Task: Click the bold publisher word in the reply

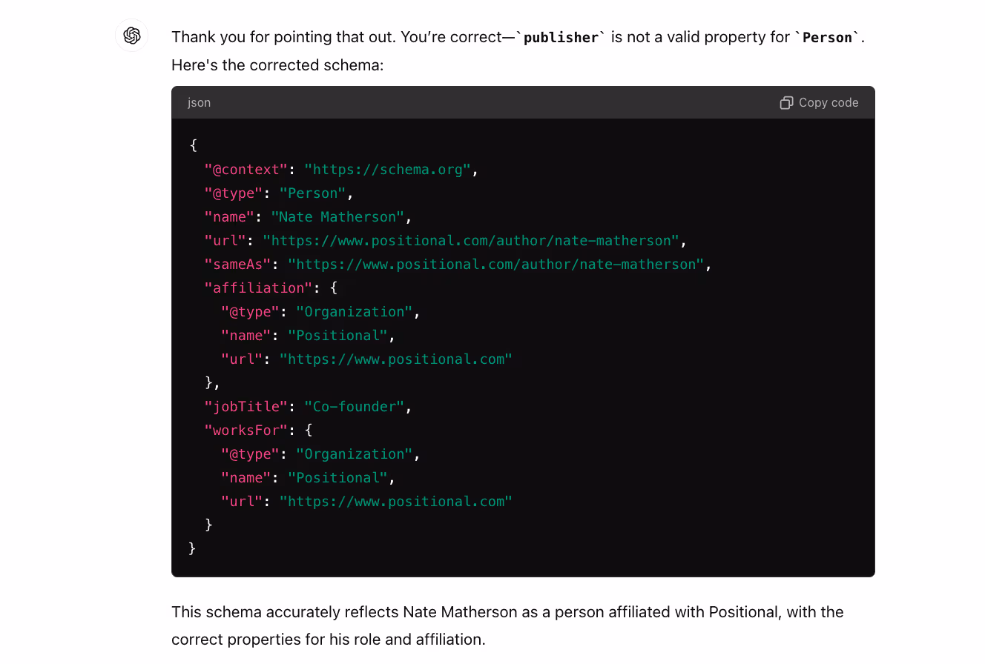Action: tap(561, 38)
